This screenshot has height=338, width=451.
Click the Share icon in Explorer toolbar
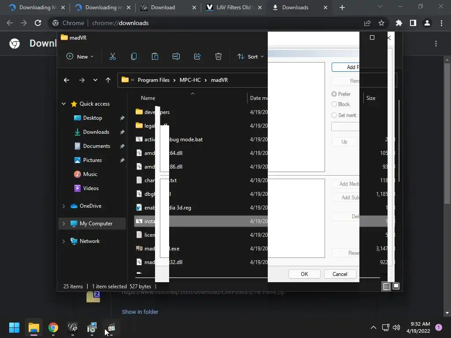coord(197,57)
